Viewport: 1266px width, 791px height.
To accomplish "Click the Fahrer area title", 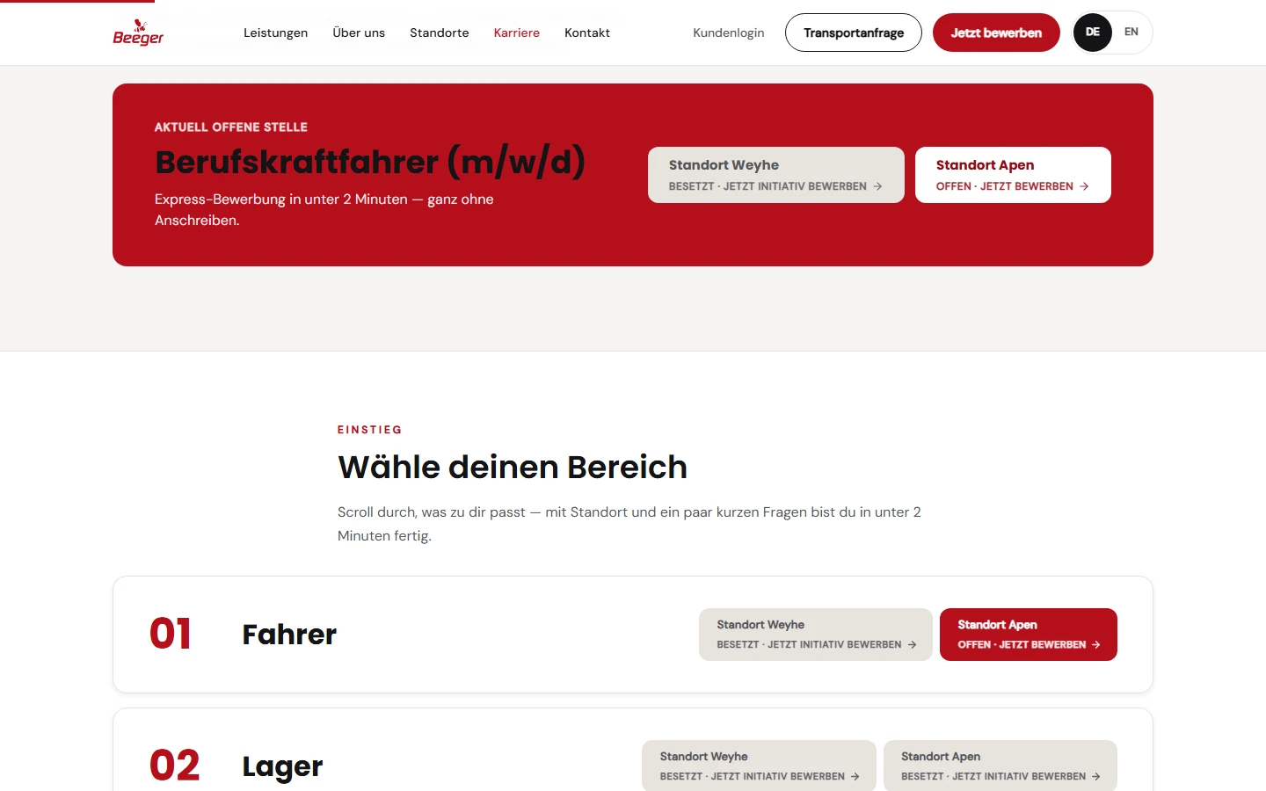I will [x=289, y=635].
